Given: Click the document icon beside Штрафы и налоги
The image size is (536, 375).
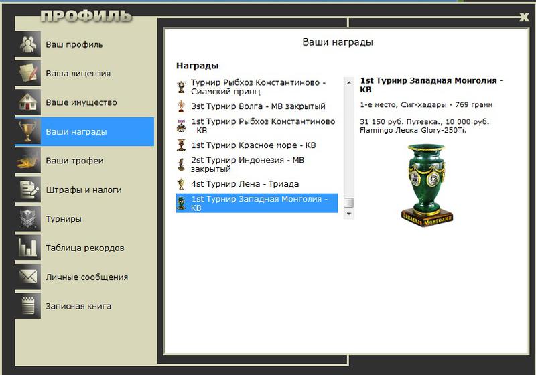Looking at the screenshot, I should pyautogui.click(x=27, y=190).
